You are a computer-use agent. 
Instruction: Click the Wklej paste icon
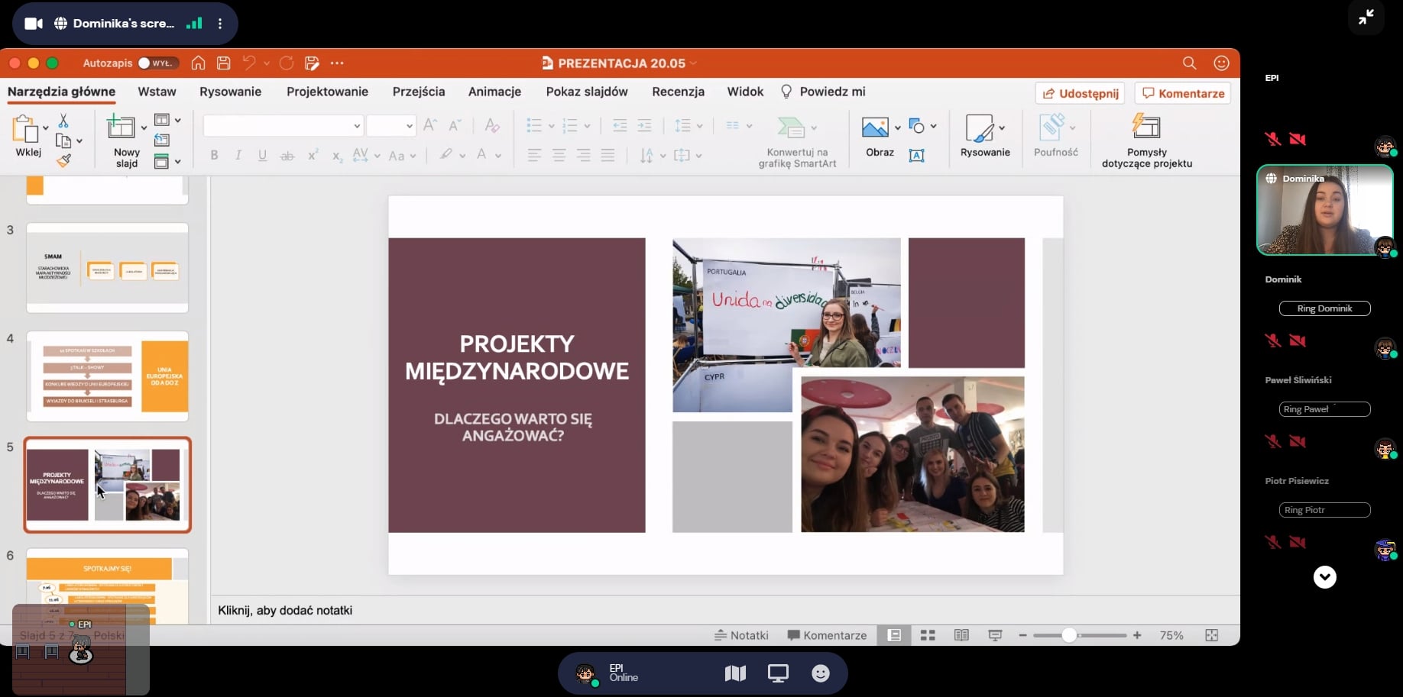click(x=25, y=129)
